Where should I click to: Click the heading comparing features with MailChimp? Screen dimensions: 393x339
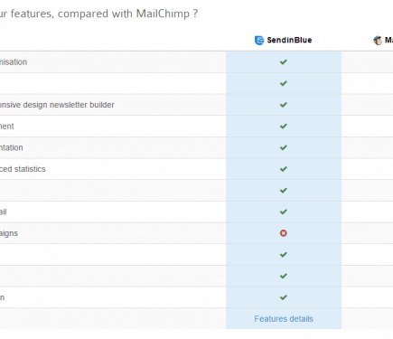pyautogui.click(x=98, y=14)
